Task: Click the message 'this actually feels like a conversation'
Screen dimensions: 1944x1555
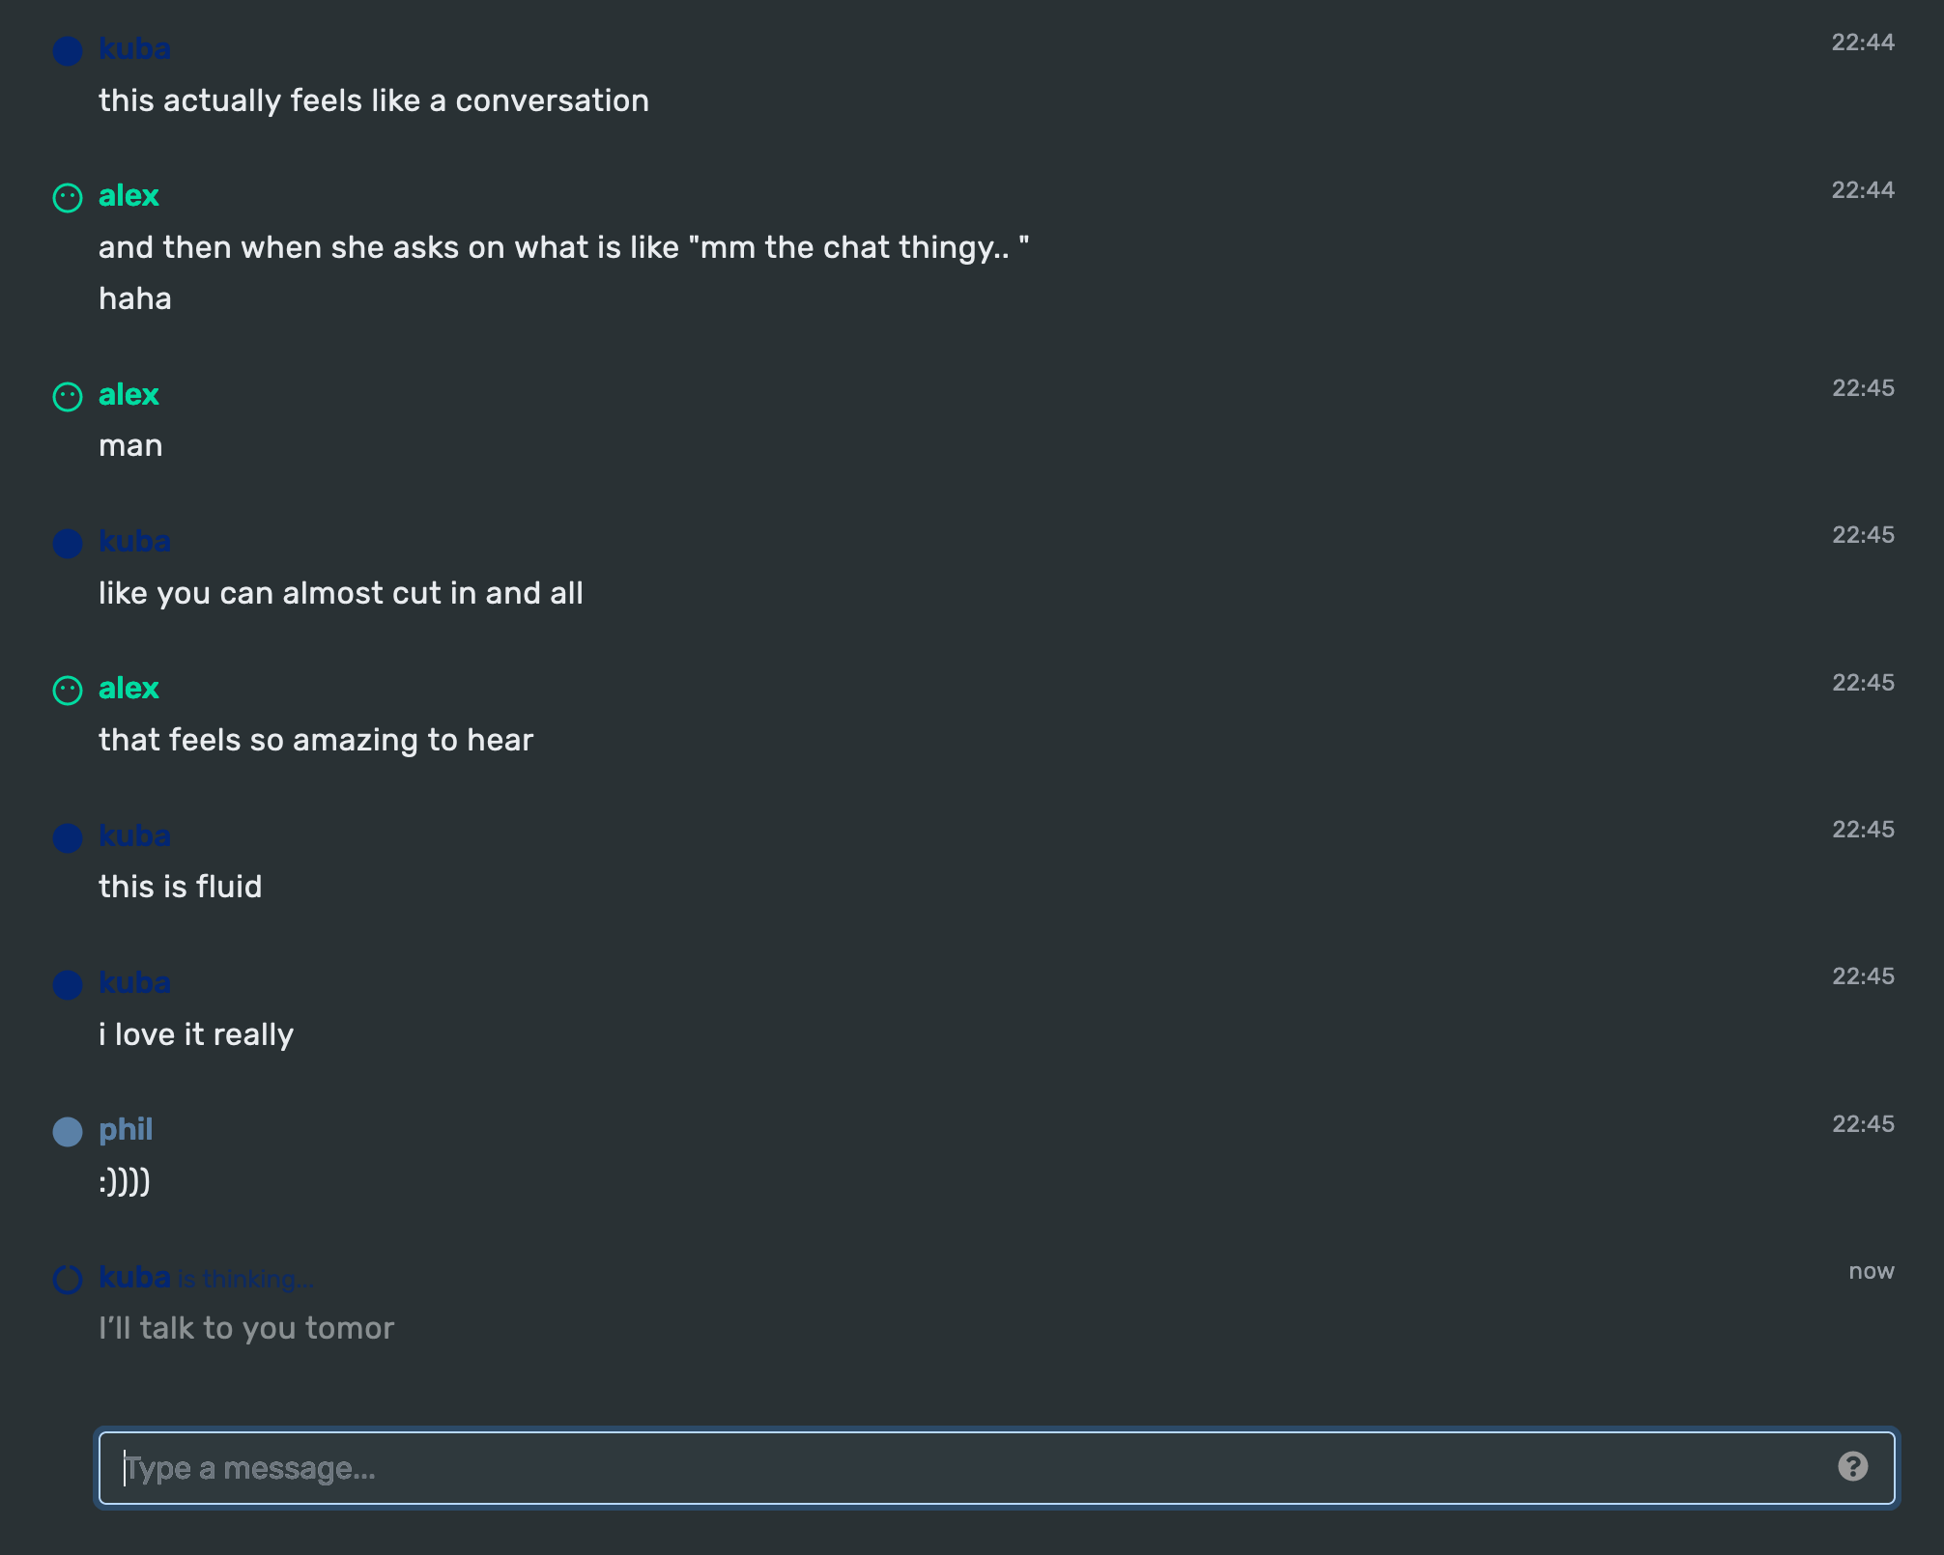Action: pos(374,100)
